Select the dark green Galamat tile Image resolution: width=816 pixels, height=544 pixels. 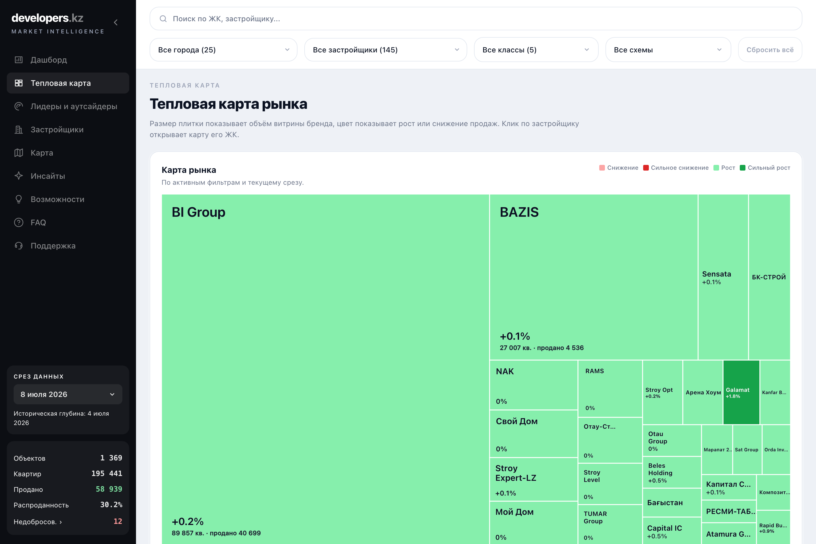tap(741, 392)
